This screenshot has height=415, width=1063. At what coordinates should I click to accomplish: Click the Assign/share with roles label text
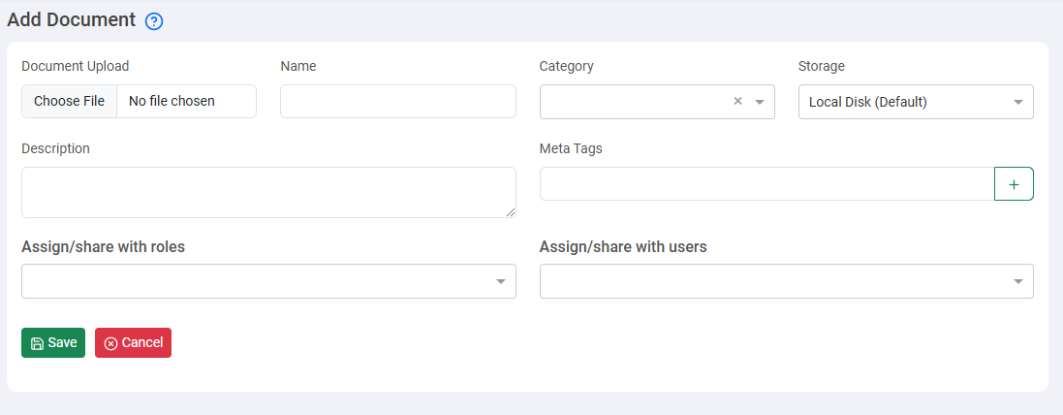coord(103,246)
